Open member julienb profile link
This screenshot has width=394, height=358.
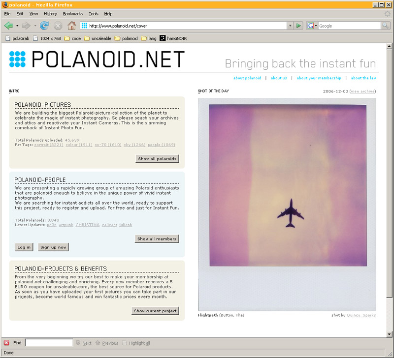(126, 225)
